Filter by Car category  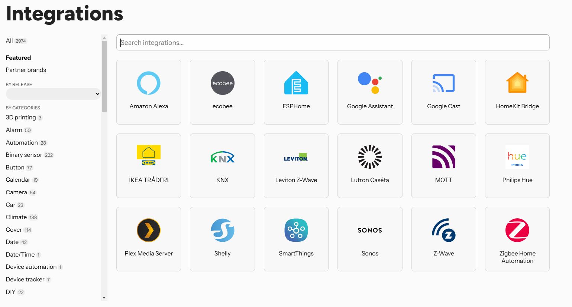click(x=15, y=205)
